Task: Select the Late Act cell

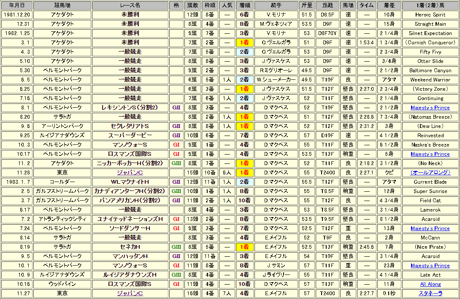Action: click(430, 275)
